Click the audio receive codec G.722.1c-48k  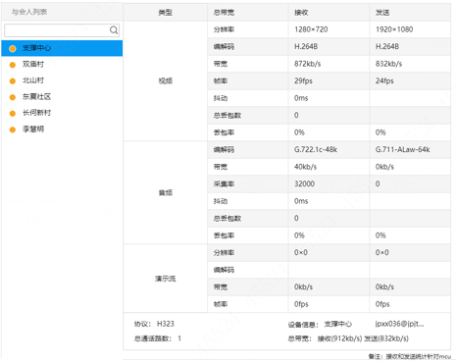[x=316, y=150]
